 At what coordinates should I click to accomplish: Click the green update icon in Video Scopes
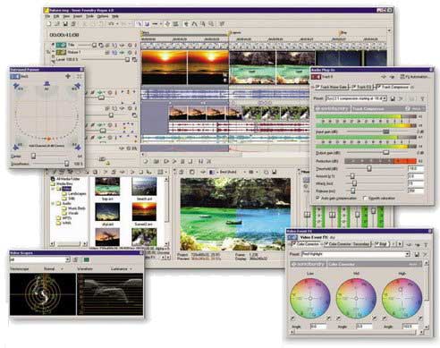pyautogui.click(x=86, y=260)
